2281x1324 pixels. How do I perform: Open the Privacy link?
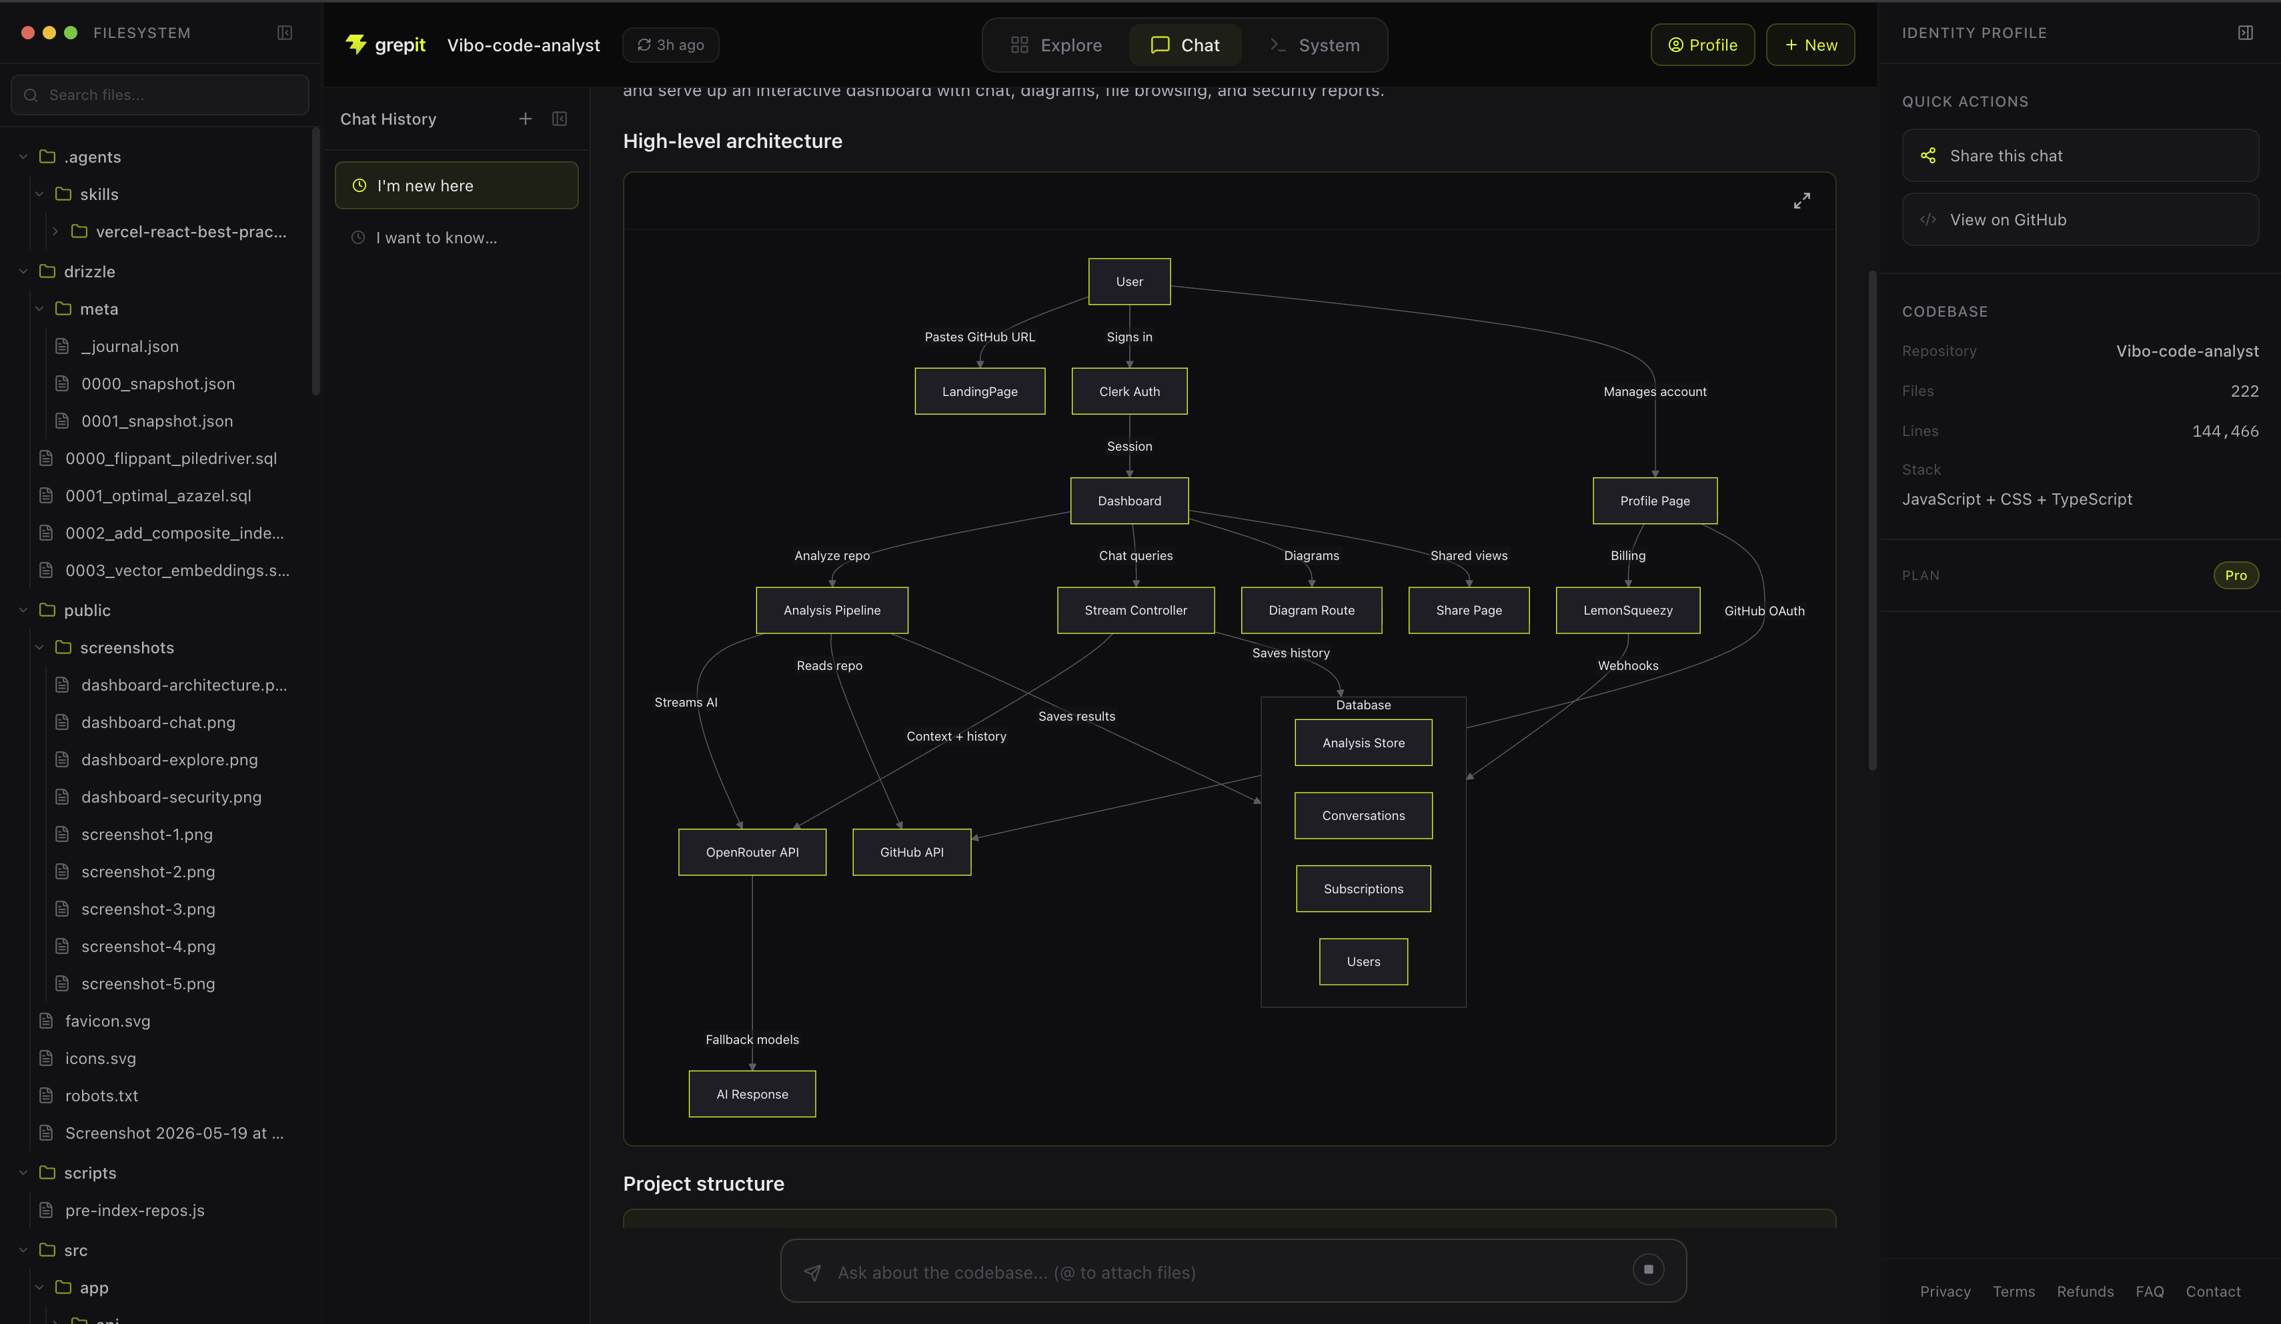[1945, 1291]
